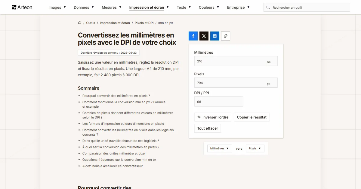Open the Mesures menu
The image size is (361, 189).
pyautogui.click(x=112, y=7)
